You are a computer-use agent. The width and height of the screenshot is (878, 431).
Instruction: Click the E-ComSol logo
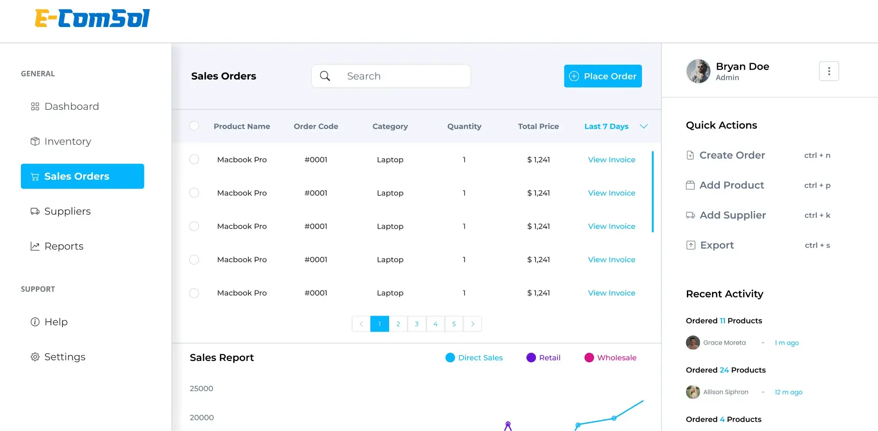[92, 19]
